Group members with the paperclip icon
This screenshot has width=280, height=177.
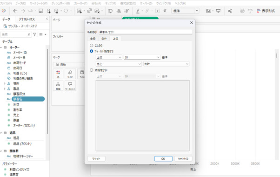coord(147,11)
